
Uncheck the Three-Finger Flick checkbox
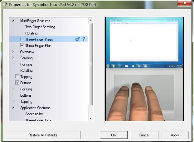coord(22,45)
